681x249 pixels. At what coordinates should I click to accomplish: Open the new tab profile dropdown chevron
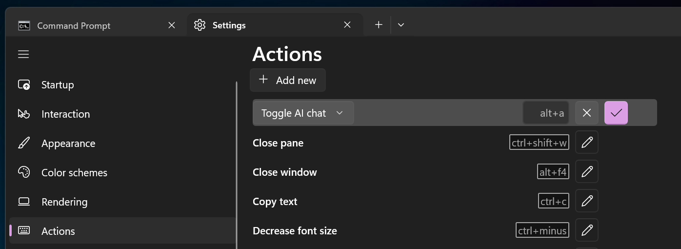[401, 25]
